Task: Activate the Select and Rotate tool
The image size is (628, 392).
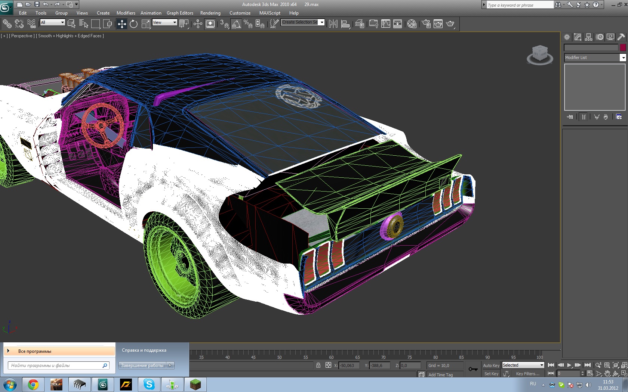Action: click(133, 24)
